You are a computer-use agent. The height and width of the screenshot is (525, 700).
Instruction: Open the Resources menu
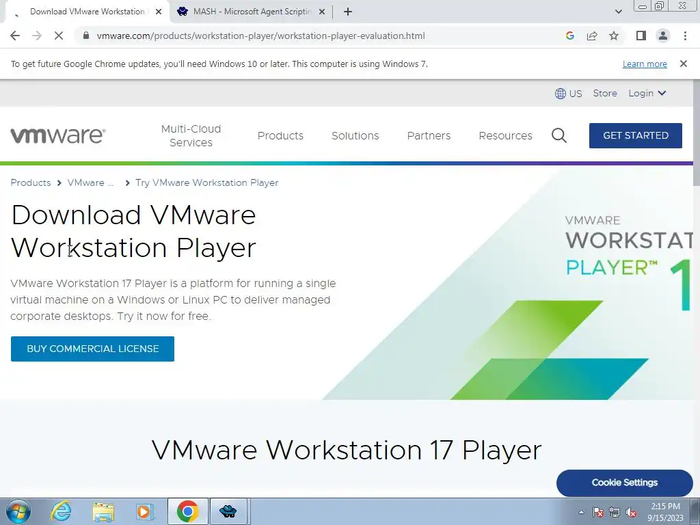click(x=505, y=136)
